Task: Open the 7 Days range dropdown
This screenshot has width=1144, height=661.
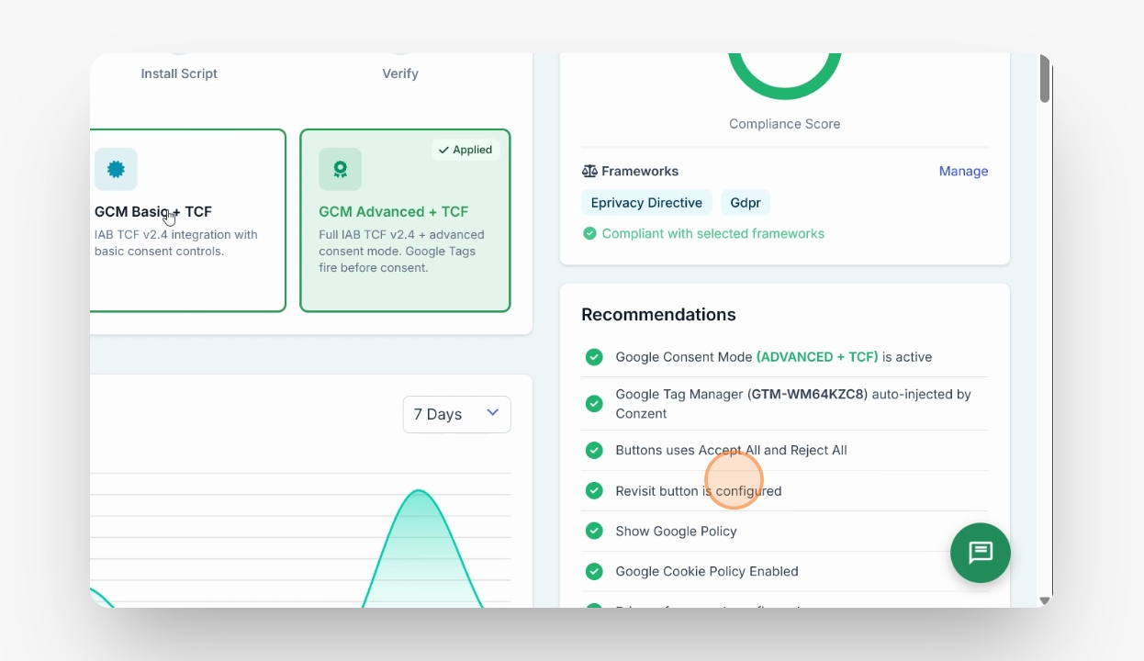Action: point(456,414)
